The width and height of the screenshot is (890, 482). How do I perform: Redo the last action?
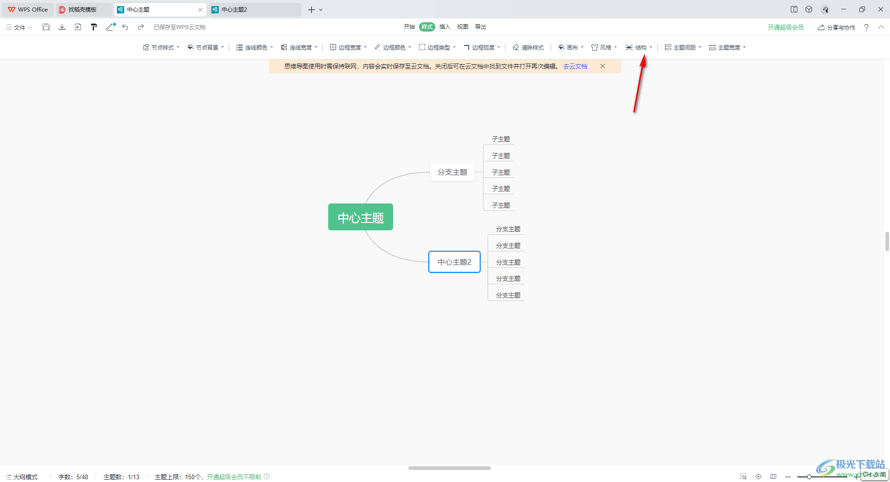[x=141, y=27]
